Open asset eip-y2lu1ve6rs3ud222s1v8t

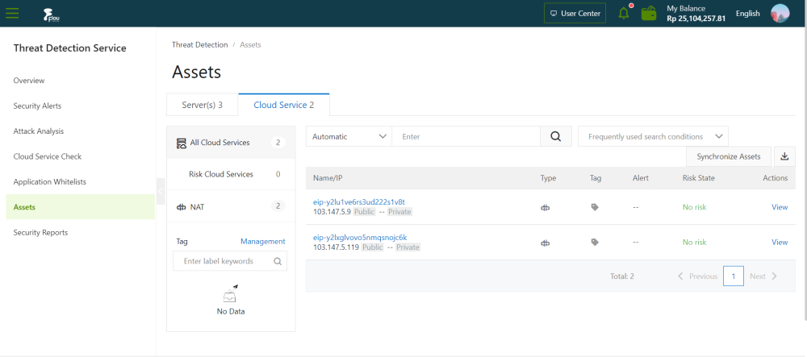359,202
